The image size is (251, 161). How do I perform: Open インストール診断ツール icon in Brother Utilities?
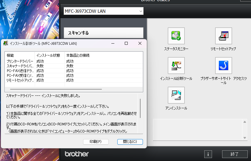tap(176, 66)
